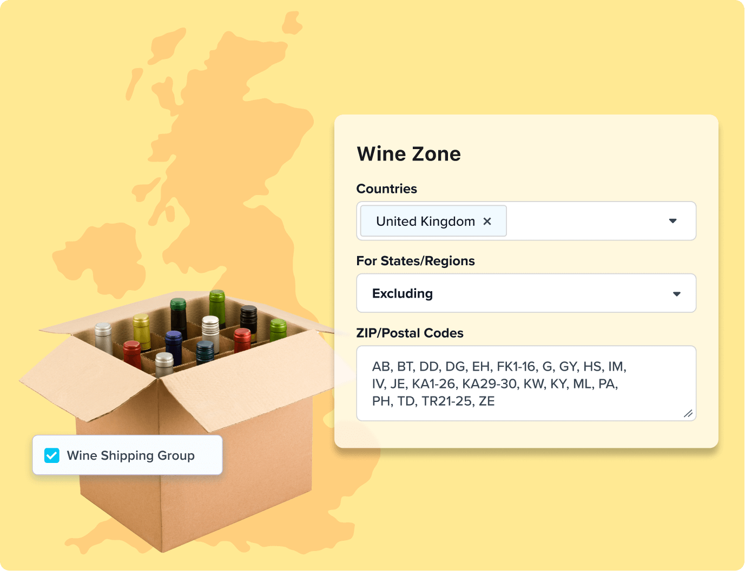Screen dimensions: 745x571
Task: Click the resize handle on ZIP codes field
Action: (688, 414)
